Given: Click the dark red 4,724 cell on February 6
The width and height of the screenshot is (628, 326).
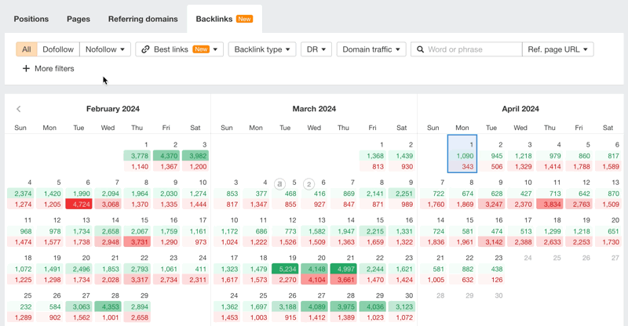Looking at the screenshot, I should 79,204.
